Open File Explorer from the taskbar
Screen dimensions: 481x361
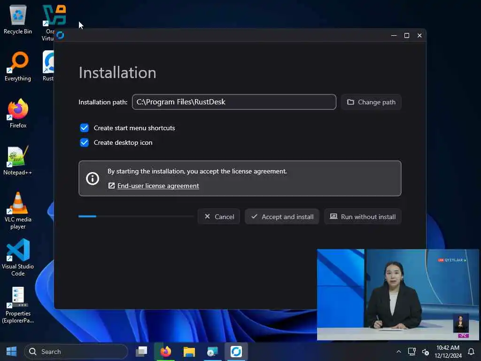[189, 352]
